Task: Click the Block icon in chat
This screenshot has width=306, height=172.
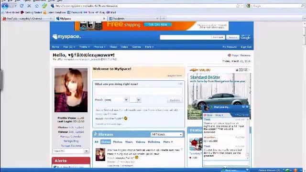Action: pyautogui.click(x=205, y=115)
